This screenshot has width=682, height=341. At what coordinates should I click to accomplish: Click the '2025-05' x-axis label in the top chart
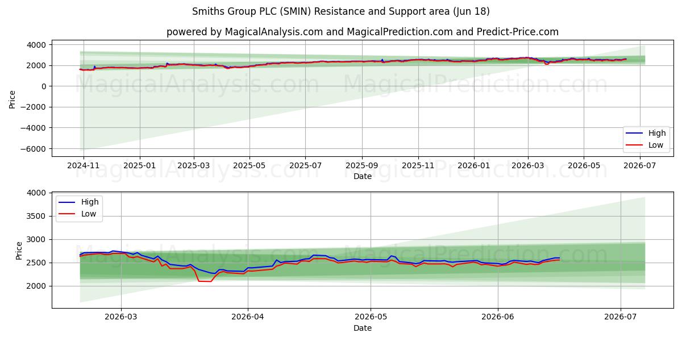coord(249,165)
